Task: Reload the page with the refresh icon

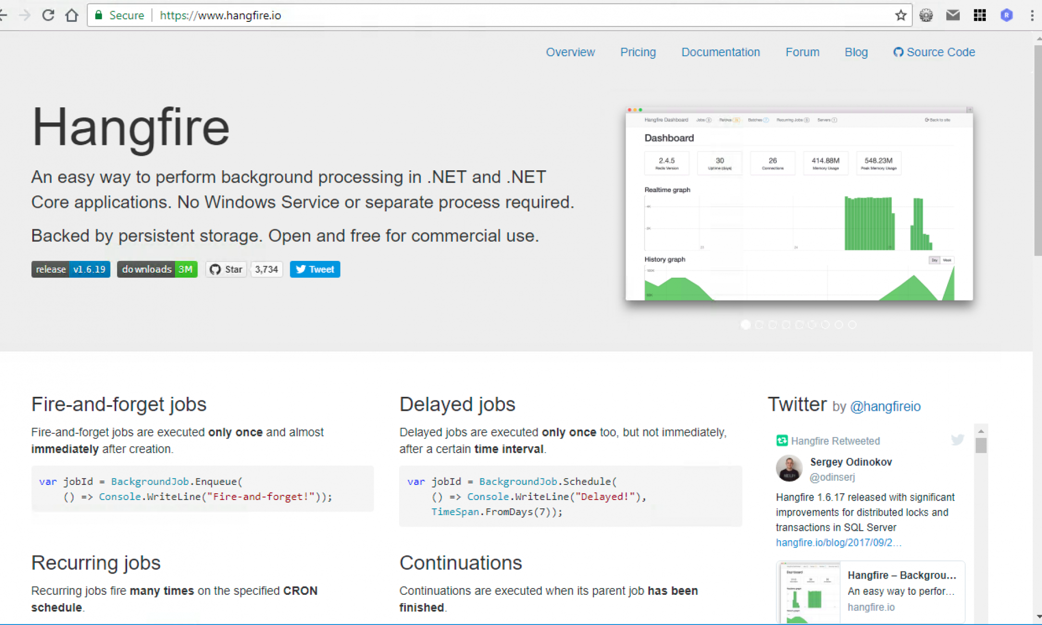Action: (48, 15)
